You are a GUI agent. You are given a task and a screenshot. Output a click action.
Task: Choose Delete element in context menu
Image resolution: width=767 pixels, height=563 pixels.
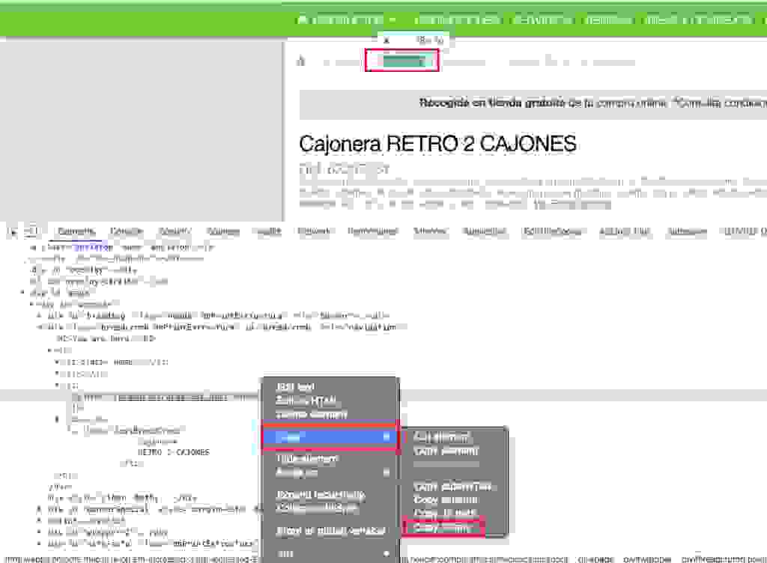(x=311, y=415)
